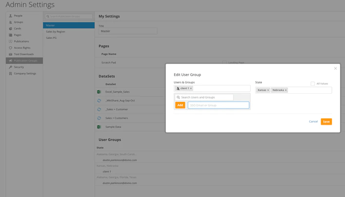The height and width of the screenshot is (197, 345).
Task: Close the Edit User Group dialog
Action: coord(335,68)
